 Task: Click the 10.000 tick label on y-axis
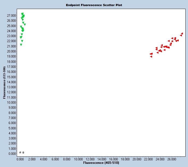[11, 102]
